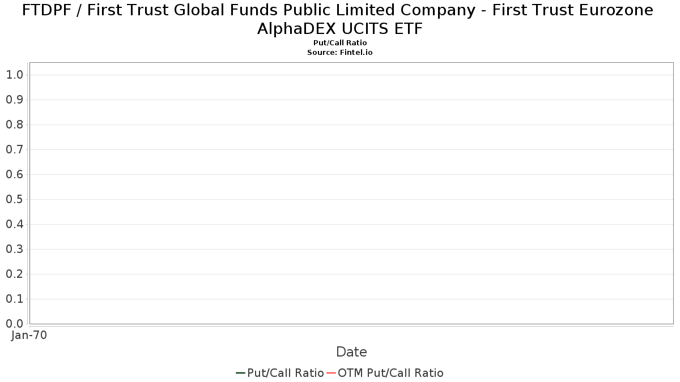
Task: Click the Date x-axis title
Action: click(351, 352)
